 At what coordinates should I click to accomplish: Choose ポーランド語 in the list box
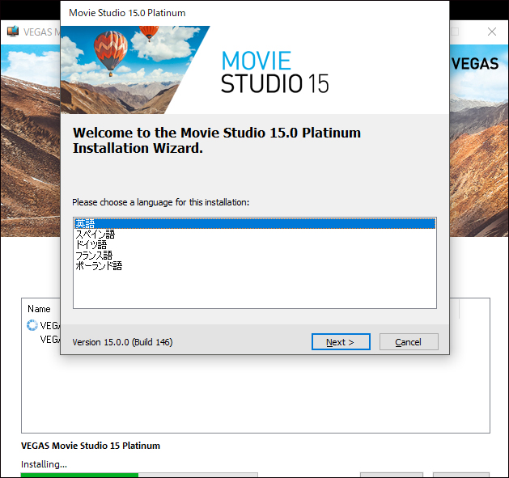click(99, 266)
